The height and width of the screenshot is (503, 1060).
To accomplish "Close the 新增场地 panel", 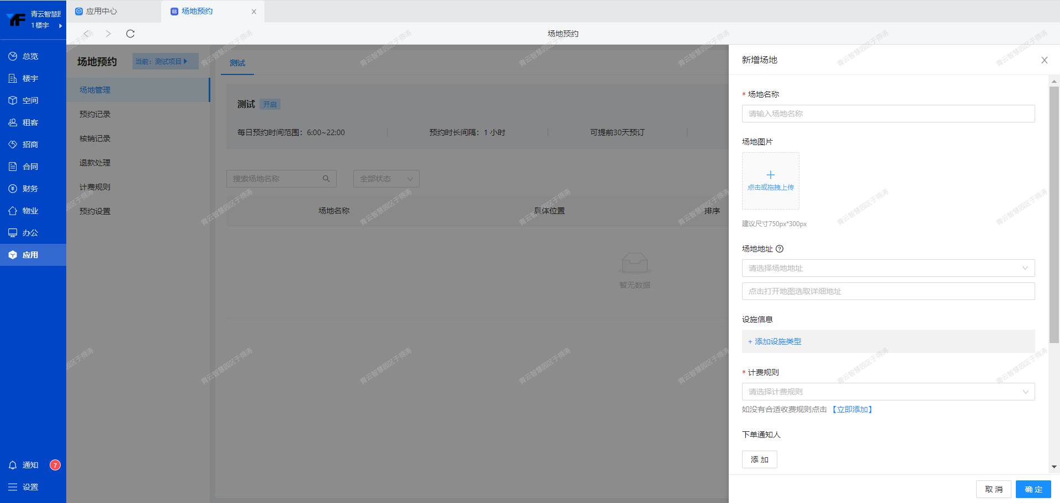I will tap(1044, 60).
